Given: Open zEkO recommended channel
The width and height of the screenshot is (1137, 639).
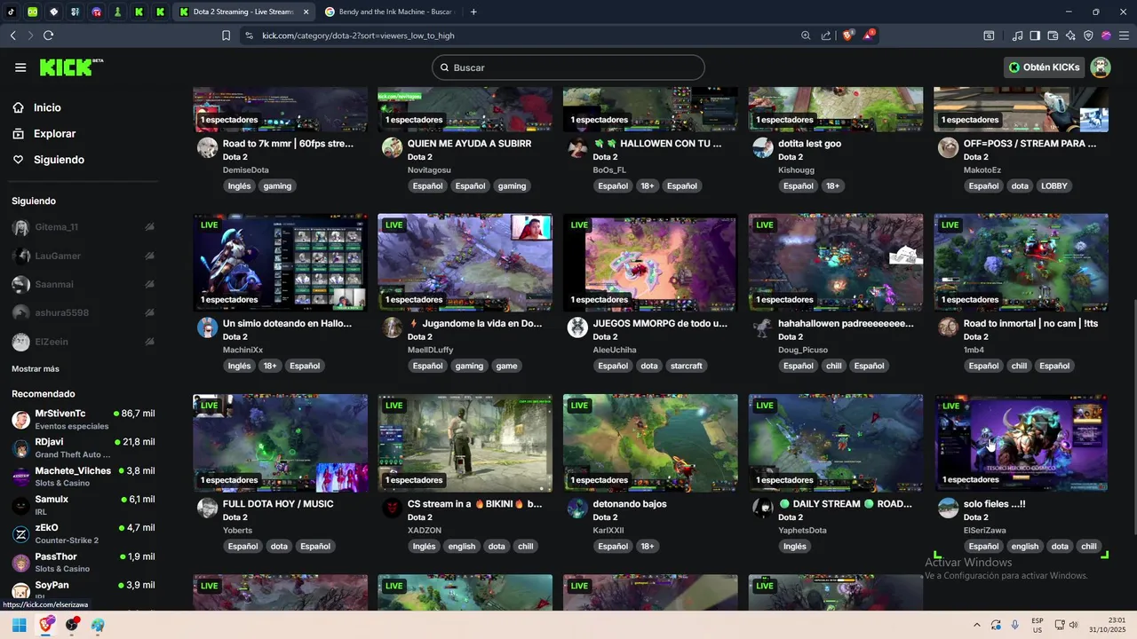Looking at the screenshot, I should point(83,533).
